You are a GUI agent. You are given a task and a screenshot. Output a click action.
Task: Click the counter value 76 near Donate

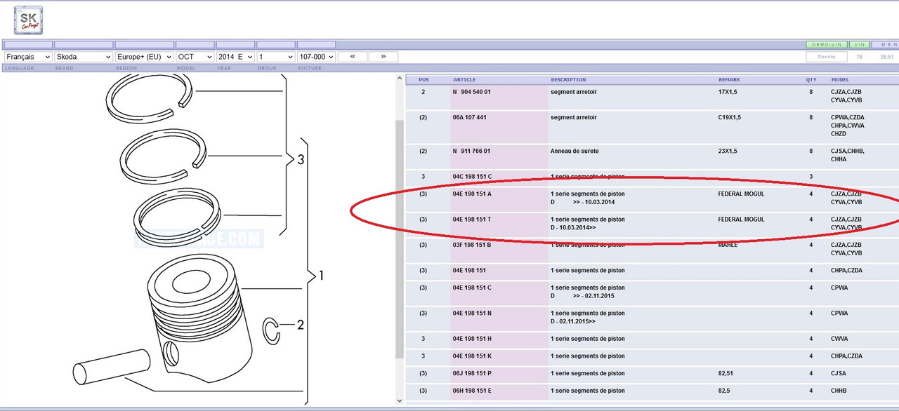pos(860,57)
